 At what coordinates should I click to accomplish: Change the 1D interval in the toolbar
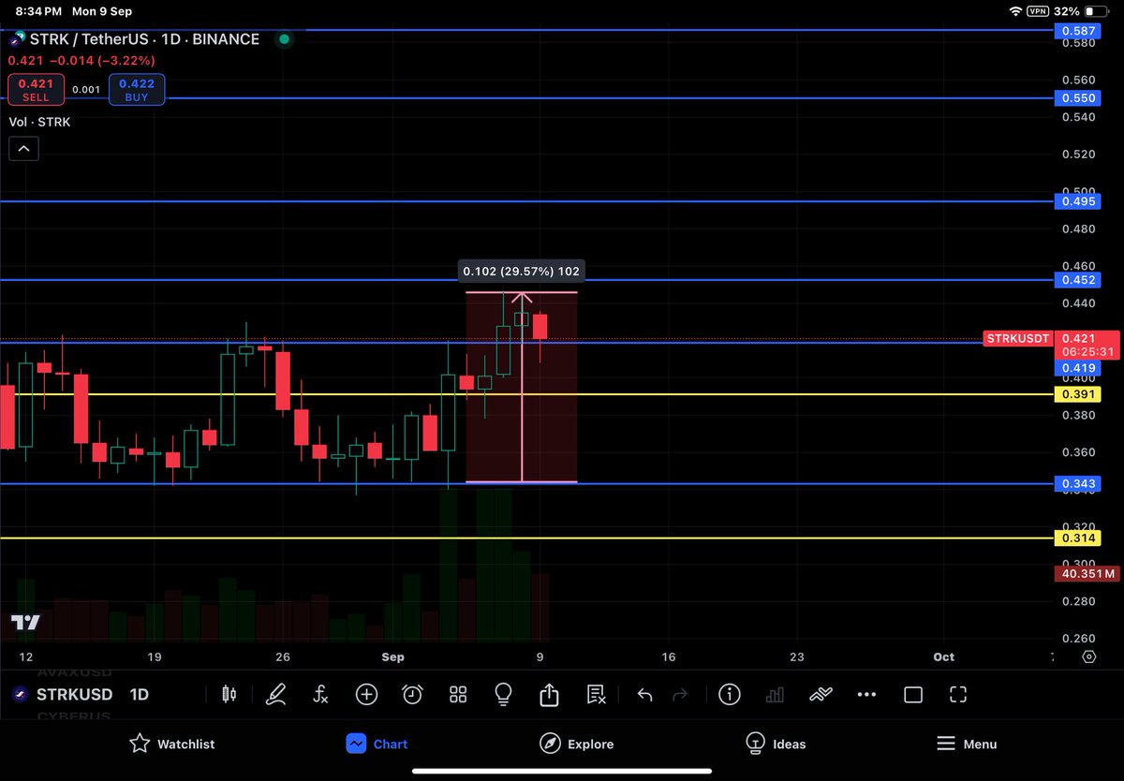[139, 694]
